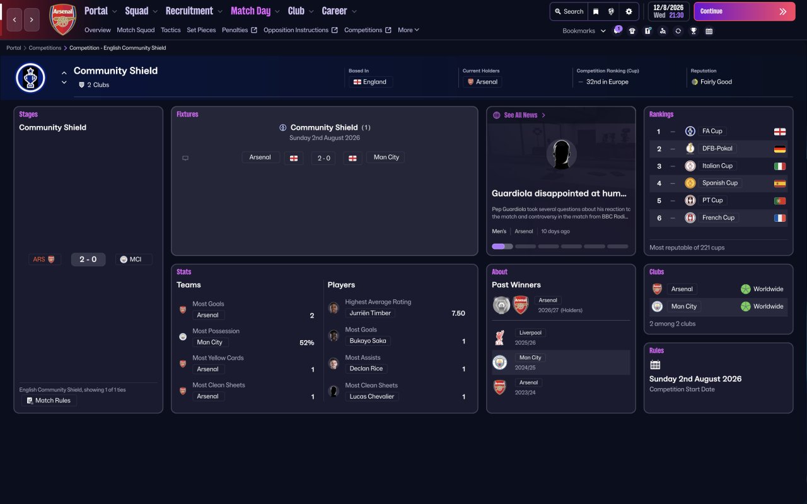Go back with the left arrow button
Image resolution: width=807 pixels, height=504 pixels.
[15, 20]
